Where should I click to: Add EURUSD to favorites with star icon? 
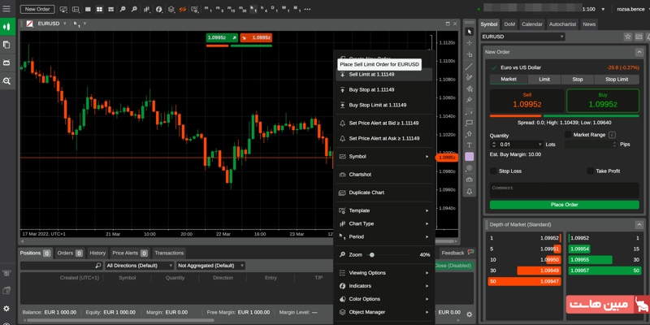(x=627, y=37)
